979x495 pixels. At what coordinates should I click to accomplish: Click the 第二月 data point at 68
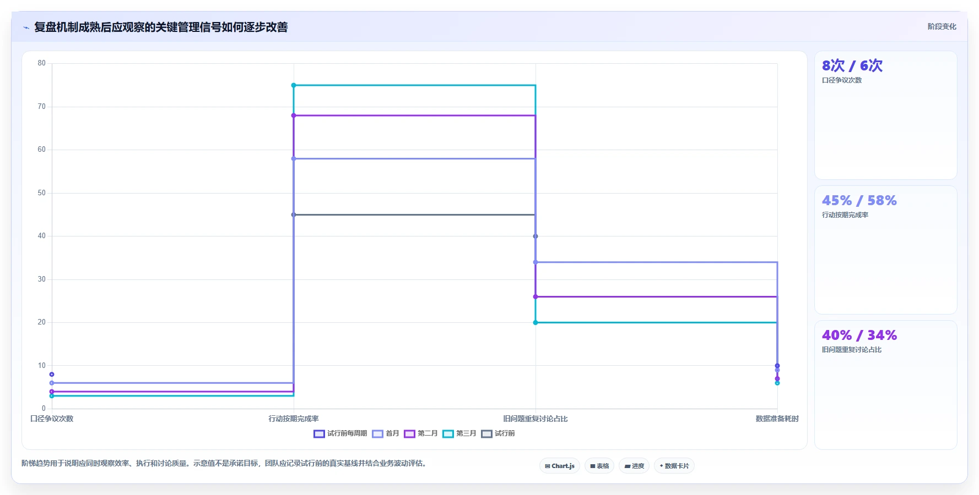tap(294, 116)
